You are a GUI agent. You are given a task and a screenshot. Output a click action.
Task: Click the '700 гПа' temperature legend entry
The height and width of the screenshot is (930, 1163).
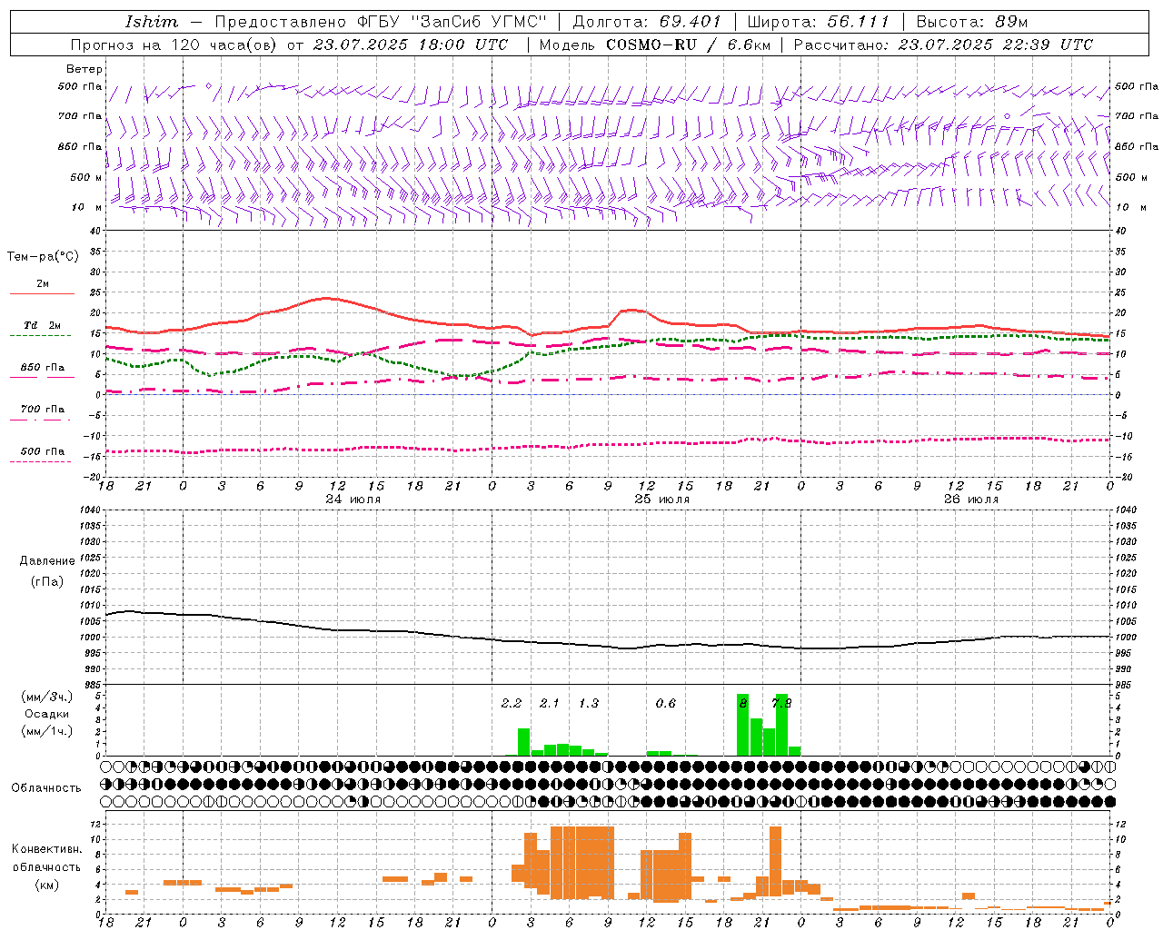click(x=43, y=410)
